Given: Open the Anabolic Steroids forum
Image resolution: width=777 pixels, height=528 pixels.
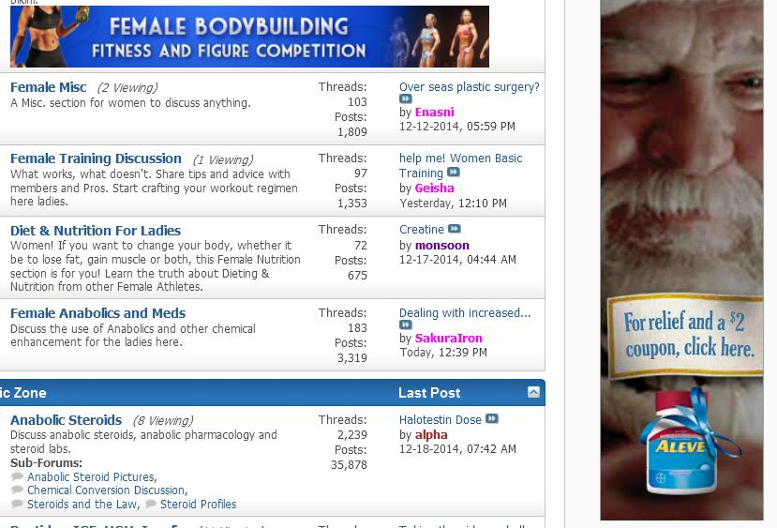Looking at the screenshot, I should 66,420.
